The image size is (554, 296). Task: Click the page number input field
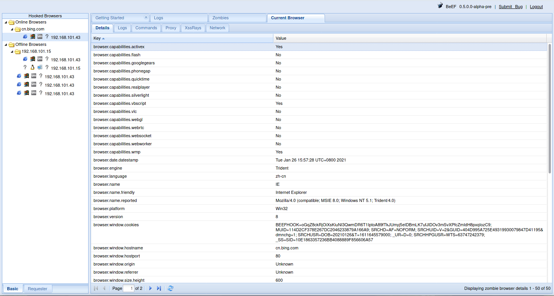coord(129,288)
